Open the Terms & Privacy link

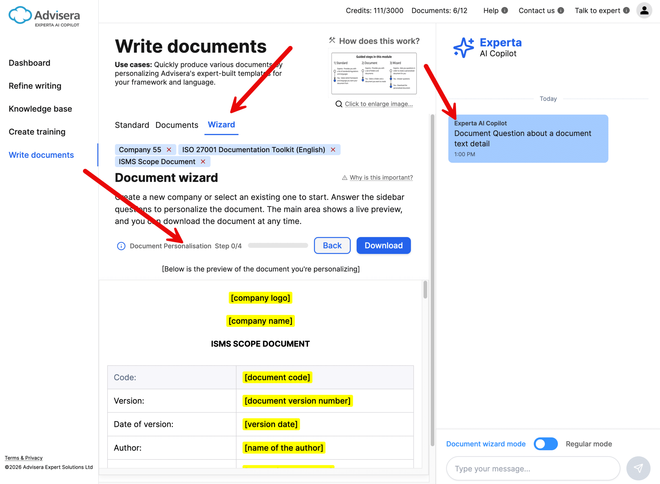click(23, 458)
